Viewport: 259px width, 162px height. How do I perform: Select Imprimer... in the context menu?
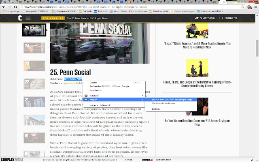tap(114, 90)
